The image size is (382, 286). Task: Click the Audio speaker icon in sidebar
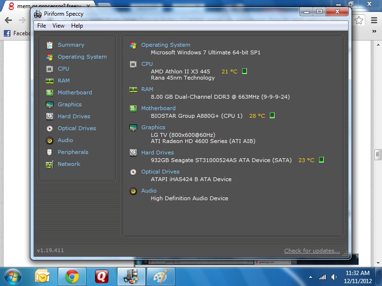tap(50, 140)
